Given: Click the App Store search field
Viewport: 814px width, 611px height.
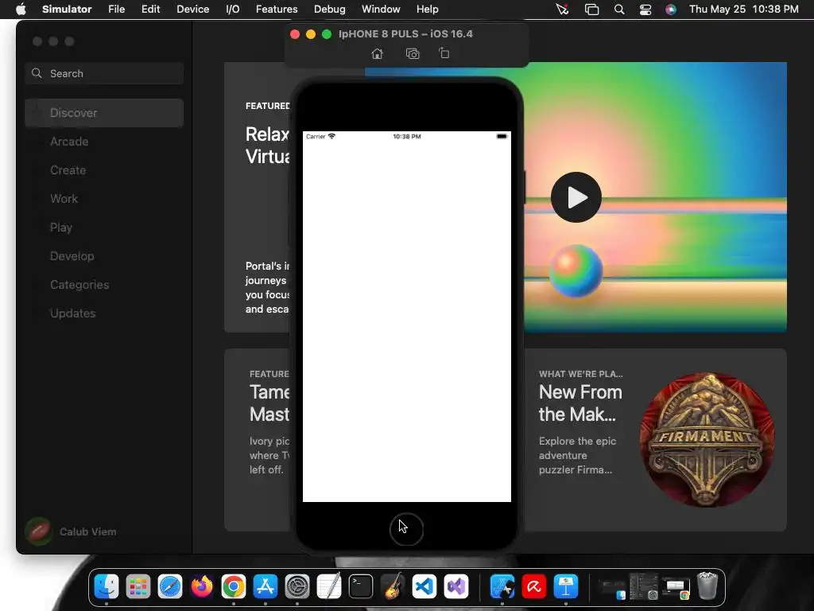Looking at the screenshot, I should 104,73.
